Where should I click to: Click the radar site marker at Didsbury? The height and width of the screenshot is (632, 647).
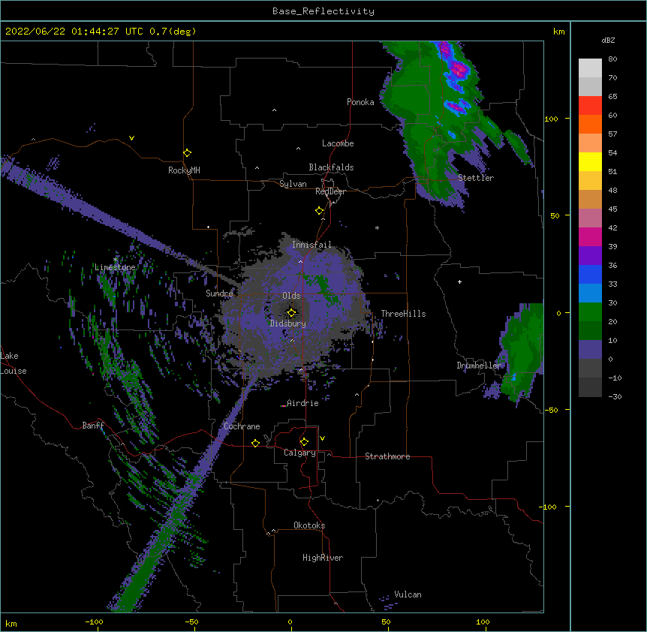click(x=291, y=313)
